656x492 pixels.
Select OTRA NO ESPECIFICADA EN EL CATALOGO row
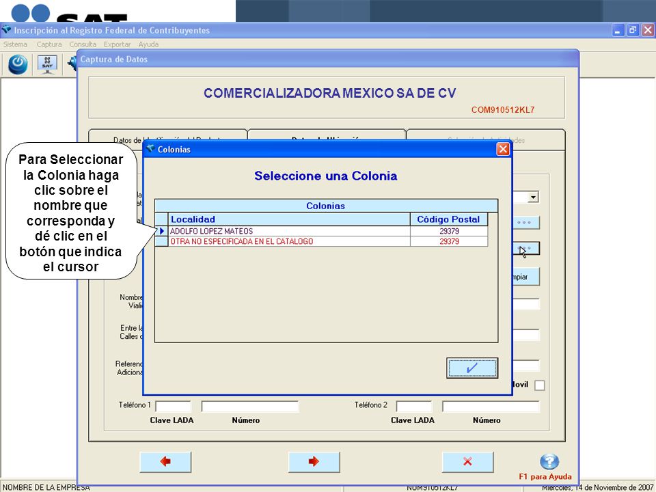tap(321, 241)
